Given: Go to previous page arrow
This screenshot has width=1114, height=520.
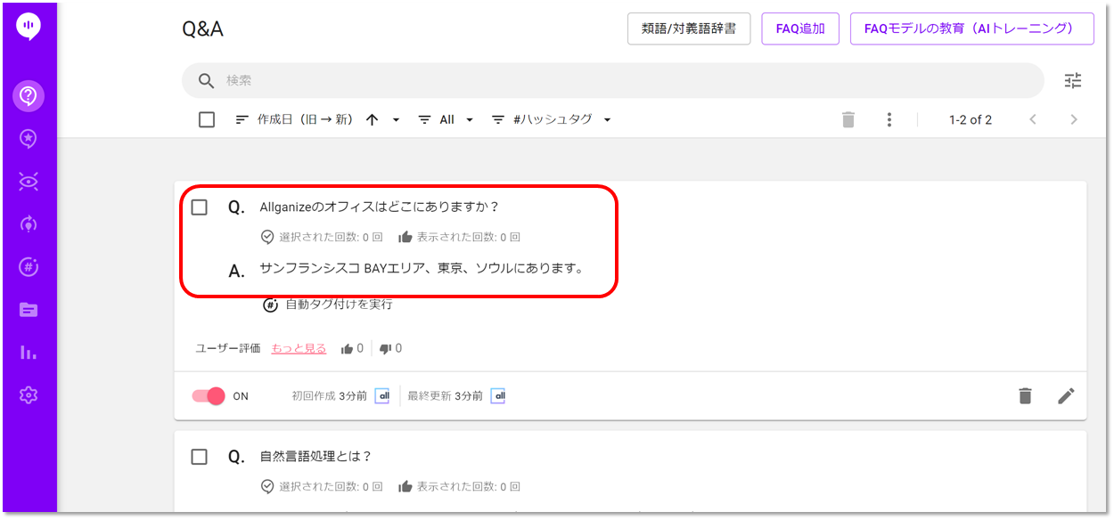Looking at the screenshot, I should 1033,119.
